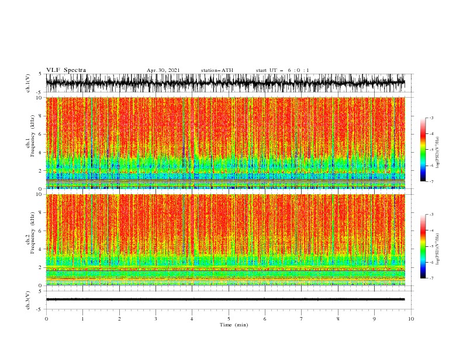Click the 'VLF Spectra' title text

[x=66, y=70]
